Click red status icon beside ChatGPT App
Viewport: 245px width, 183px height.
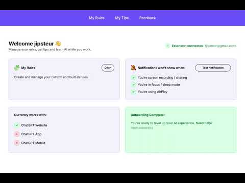pos(17,134)
